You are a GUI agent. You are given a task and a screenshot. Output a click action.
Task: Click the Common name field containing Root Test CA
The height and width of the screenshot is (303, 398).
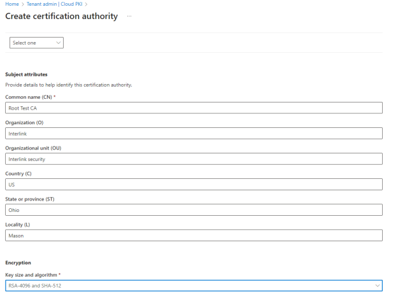click(x=194, y=108)
